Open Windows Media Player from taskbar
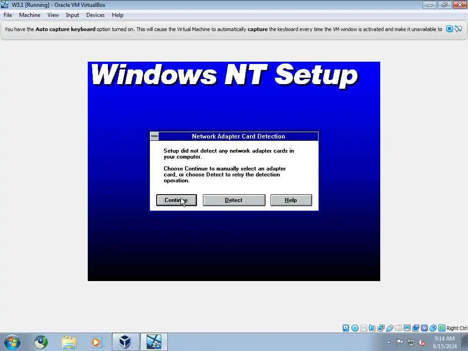Viewport: 468px width, 351px height. [96, 342]
